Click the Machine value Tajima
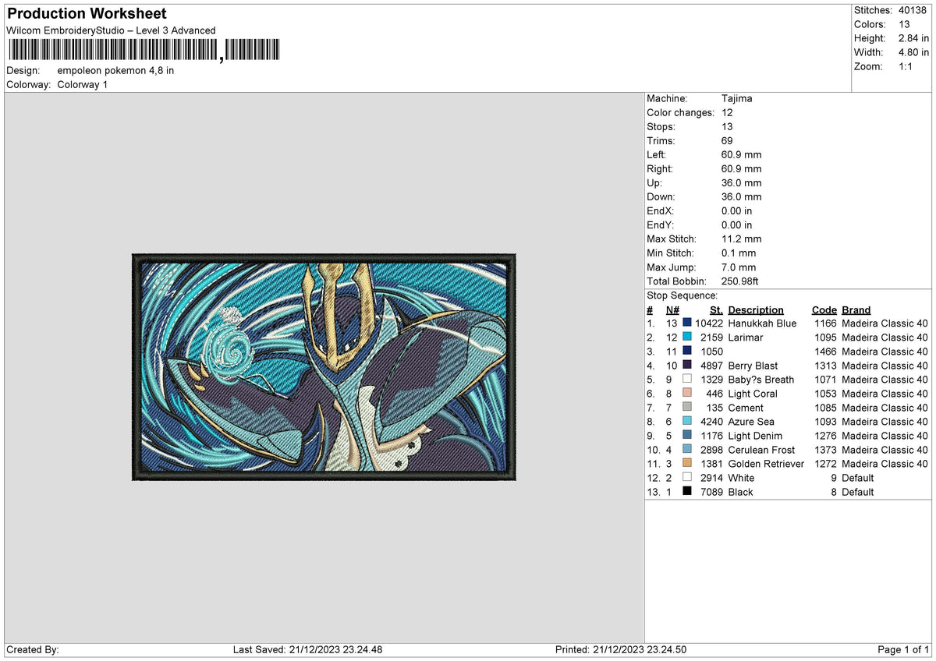This screenshot has height=661, width=936. (737, 99)
